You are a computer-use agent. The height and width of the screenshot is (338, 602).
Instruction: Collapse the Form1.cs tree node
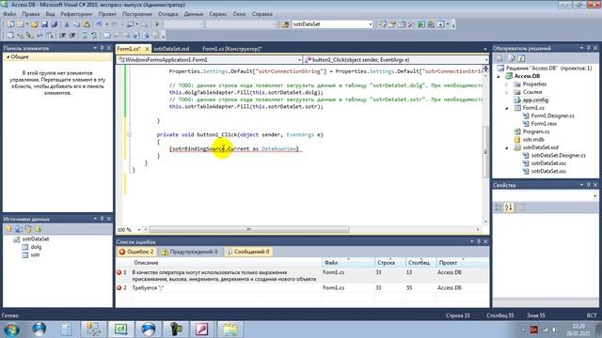[507, 108]
